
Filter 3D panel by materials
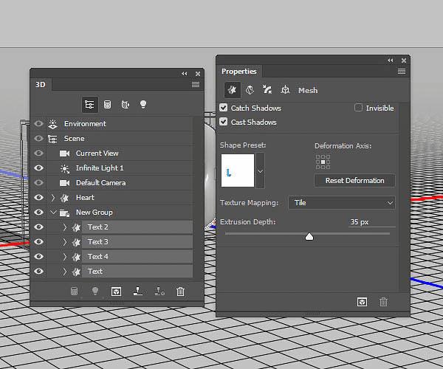[125, 104]
